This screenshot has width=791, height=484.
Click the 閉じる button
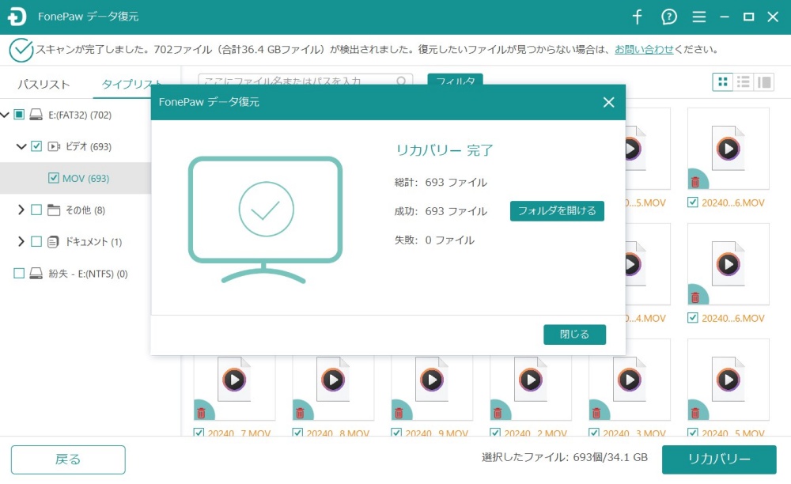(574, 335)
